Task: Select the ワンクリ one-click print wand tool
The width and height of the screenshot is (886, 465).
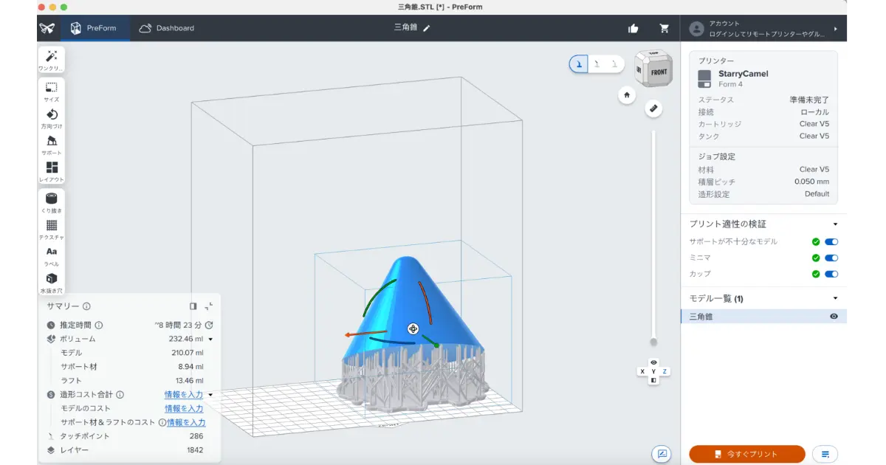Action: (52, 60)
